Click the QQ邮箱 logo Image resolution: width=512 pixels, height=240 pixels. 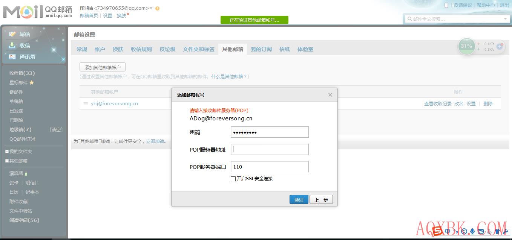coord(38,12)
